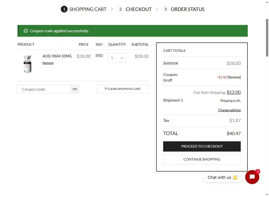The height and width of the screenshot is (197, 269).
Task: Click the success checkmark icon in green banner
Action: [26, 31]
